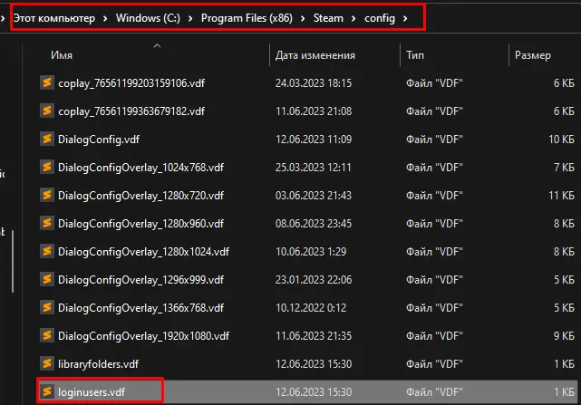Click the DialogConfigOverlay_1920x1080.vdf file icon

pyautogui.click(x=47, y=336)
